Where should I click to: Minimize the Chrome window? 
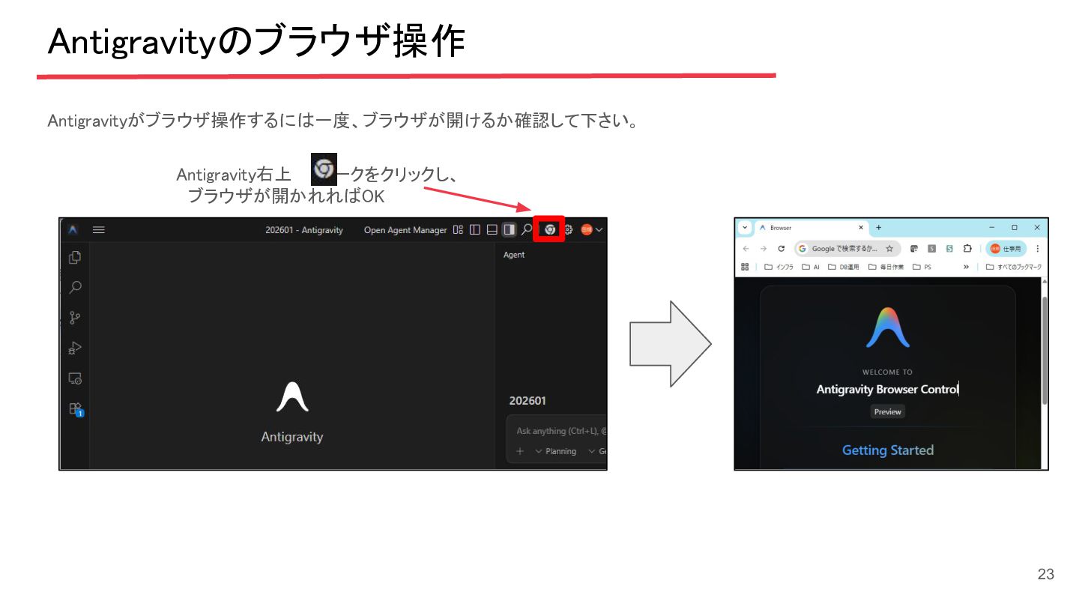point(992,228)
